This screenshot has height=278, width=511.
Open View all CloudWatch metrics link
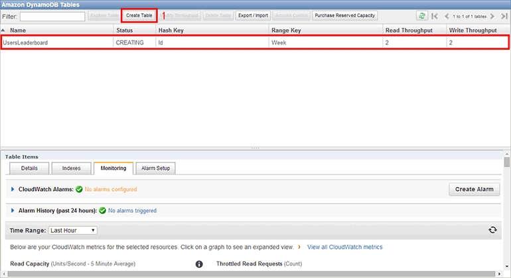[x=344, y=247]
